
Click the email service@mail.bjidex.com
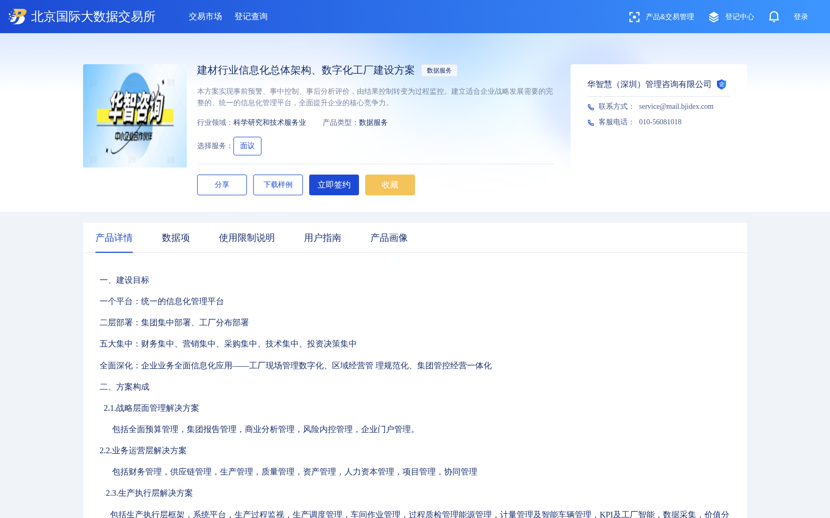tap(676, 106)
